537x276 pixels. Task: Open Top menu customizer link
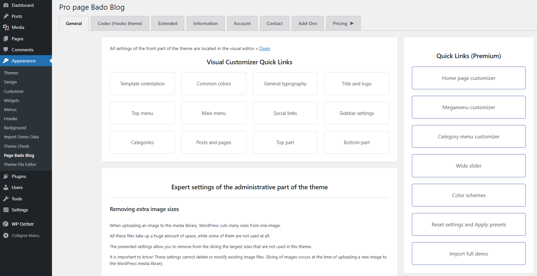[142, 113]
